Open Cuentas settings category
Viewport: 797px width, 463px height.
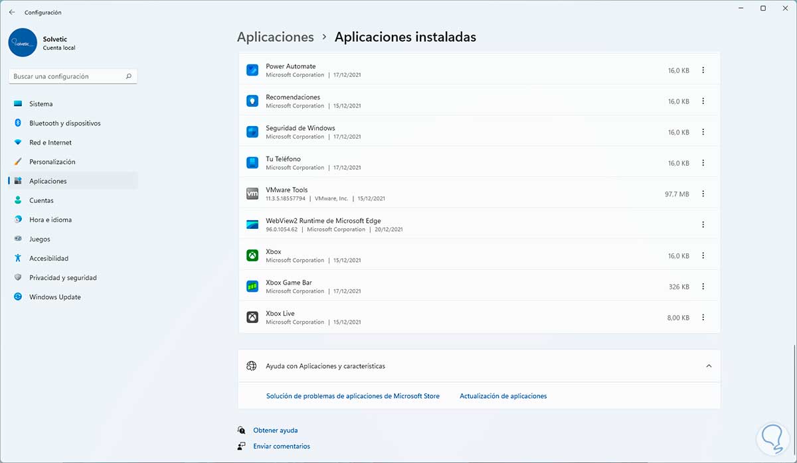(x=73, y=200)
